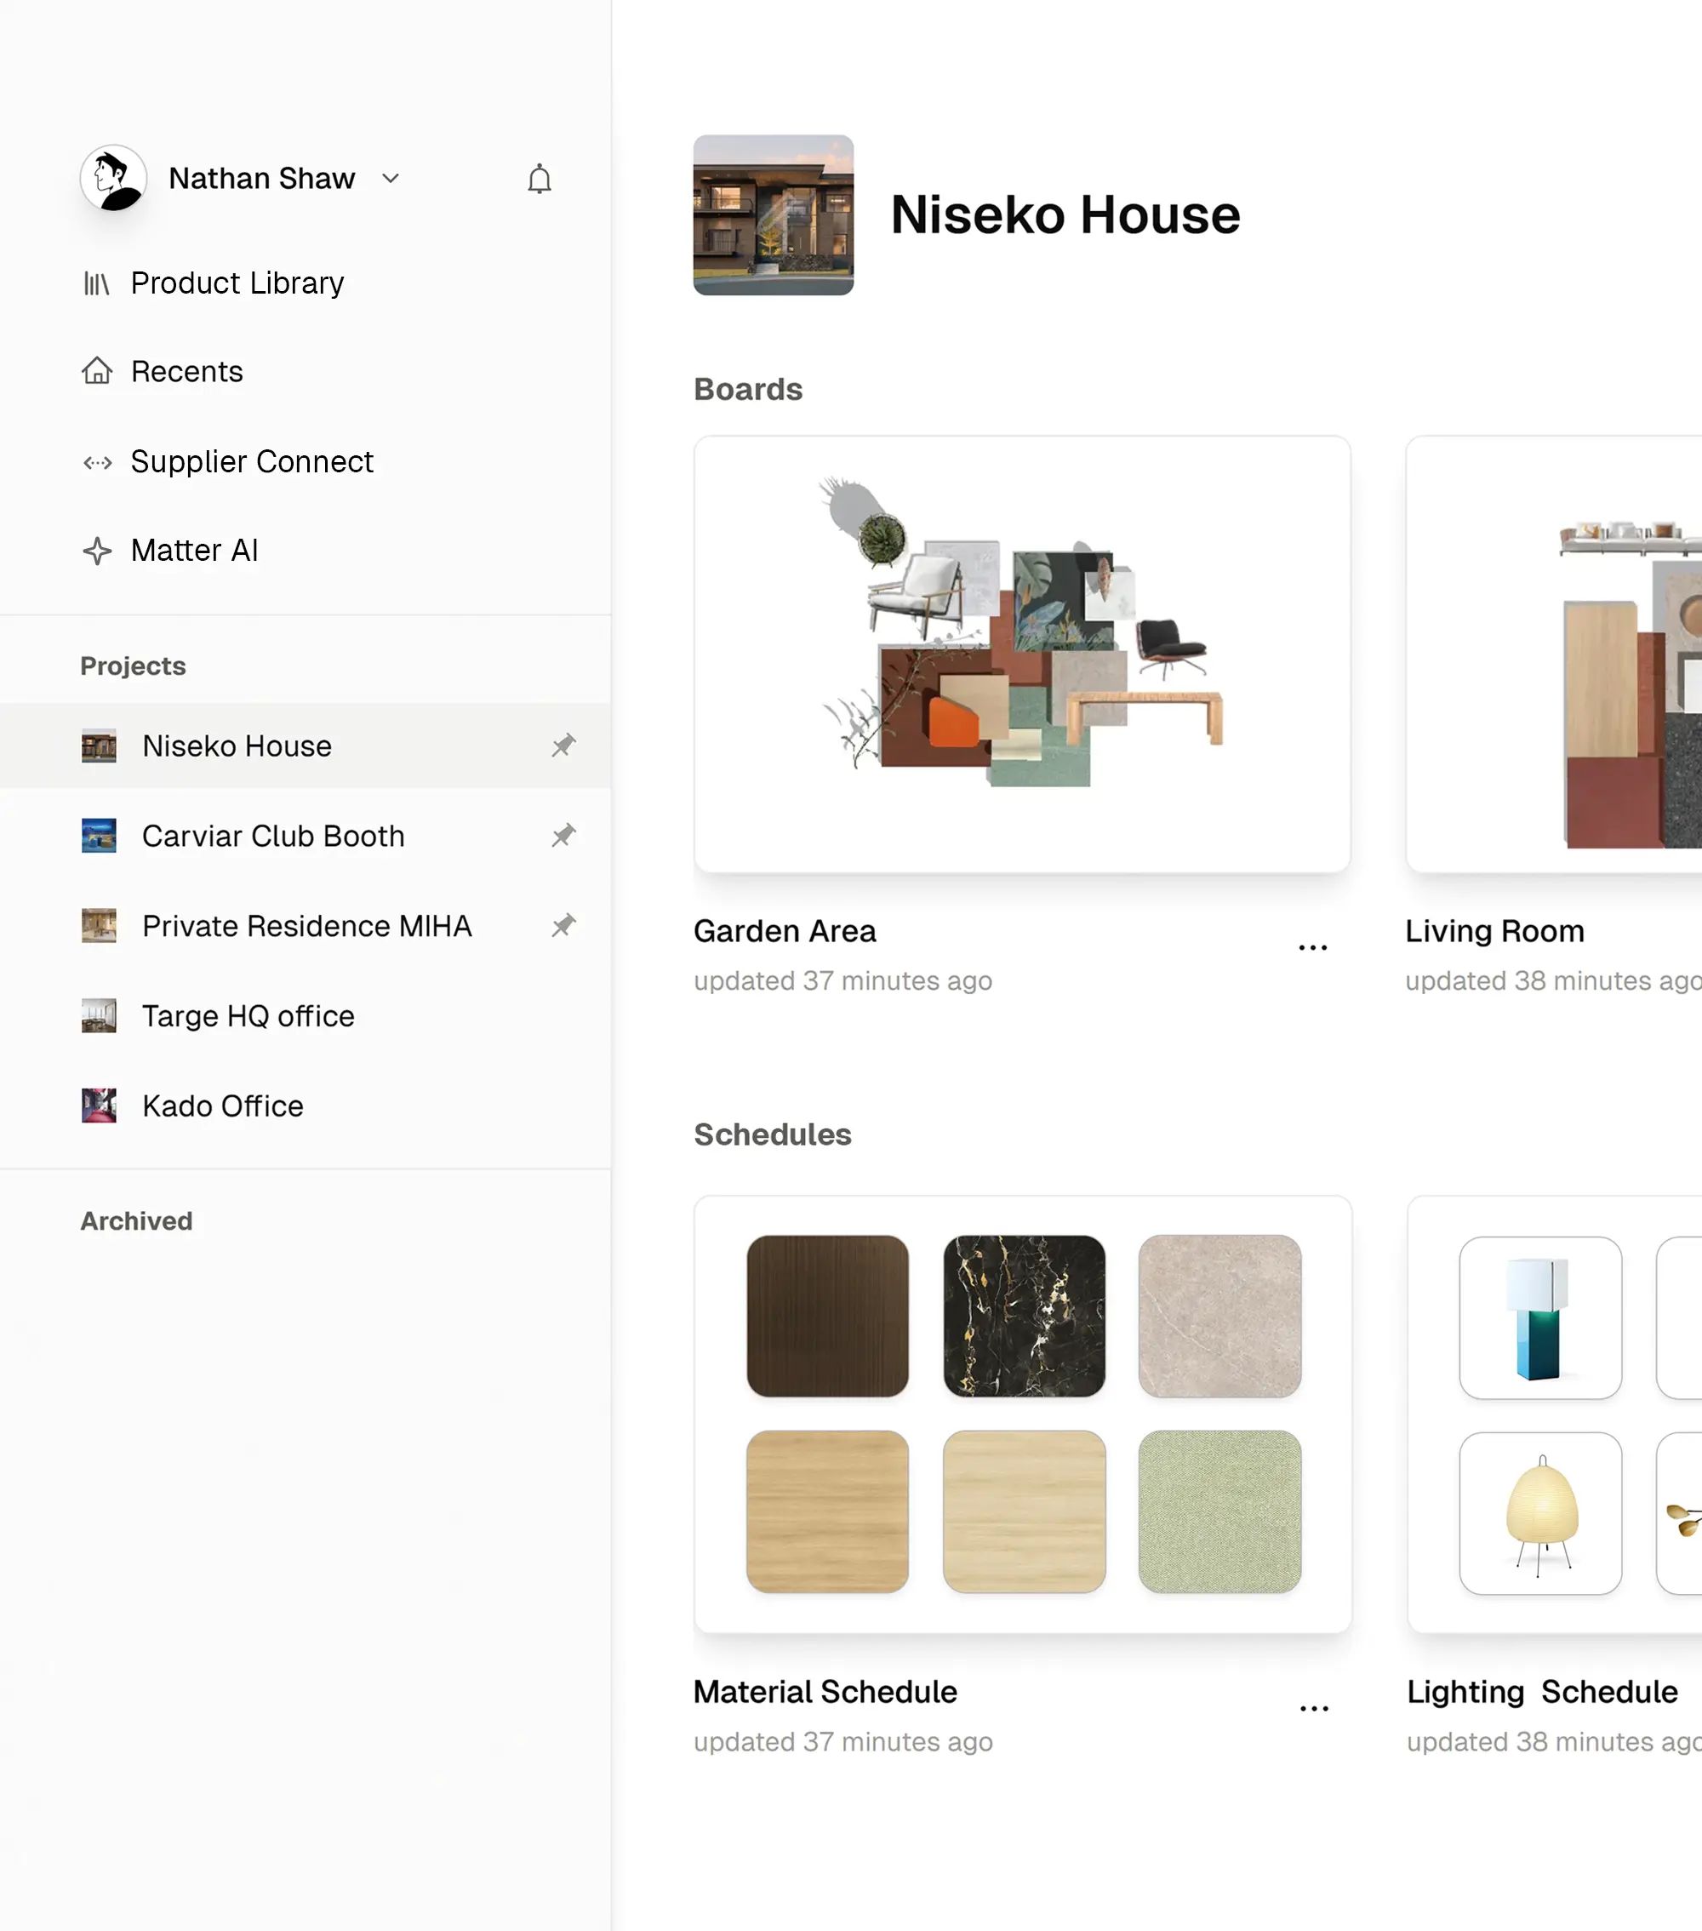Click the Niseko House project thumbnail icon
Screen dimensions: 1702x1931
pos(98,746)
